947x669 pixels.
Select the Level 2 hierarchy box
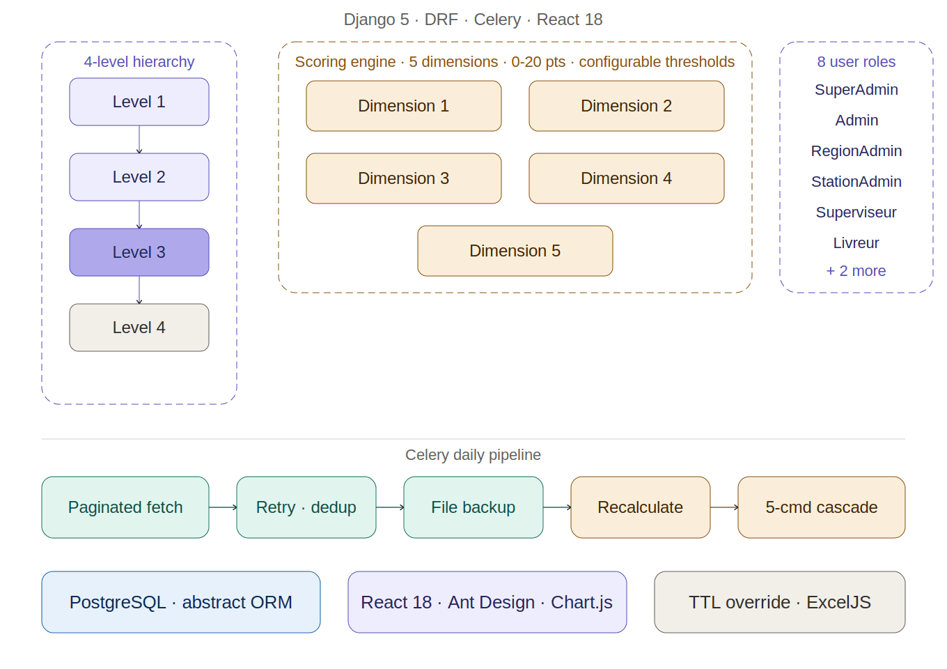pyautogui.click(x=139, y=177)
